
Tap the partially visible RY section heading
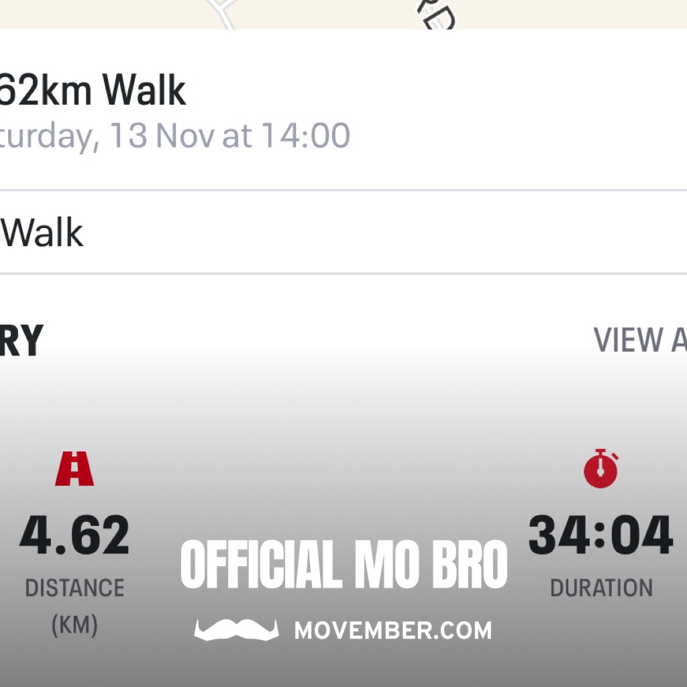coord(21,340)
